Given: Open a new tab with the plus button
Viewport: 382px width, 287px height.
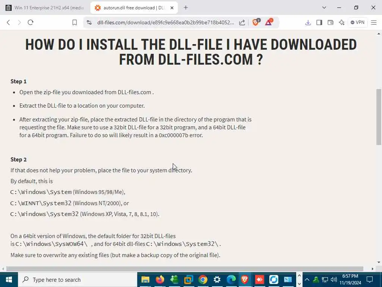Looking at the screenshot, I should [186, 7].
